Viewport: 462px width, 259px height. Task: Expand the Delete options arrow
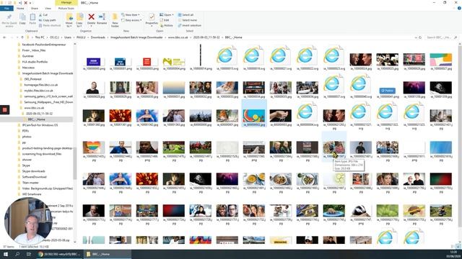click(92, 27)
